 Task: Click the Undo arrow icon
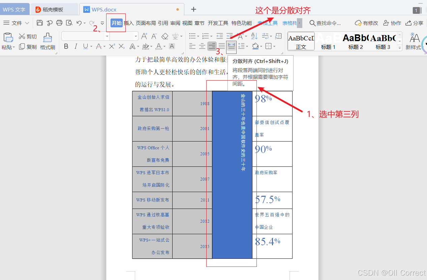pos(79,23)
